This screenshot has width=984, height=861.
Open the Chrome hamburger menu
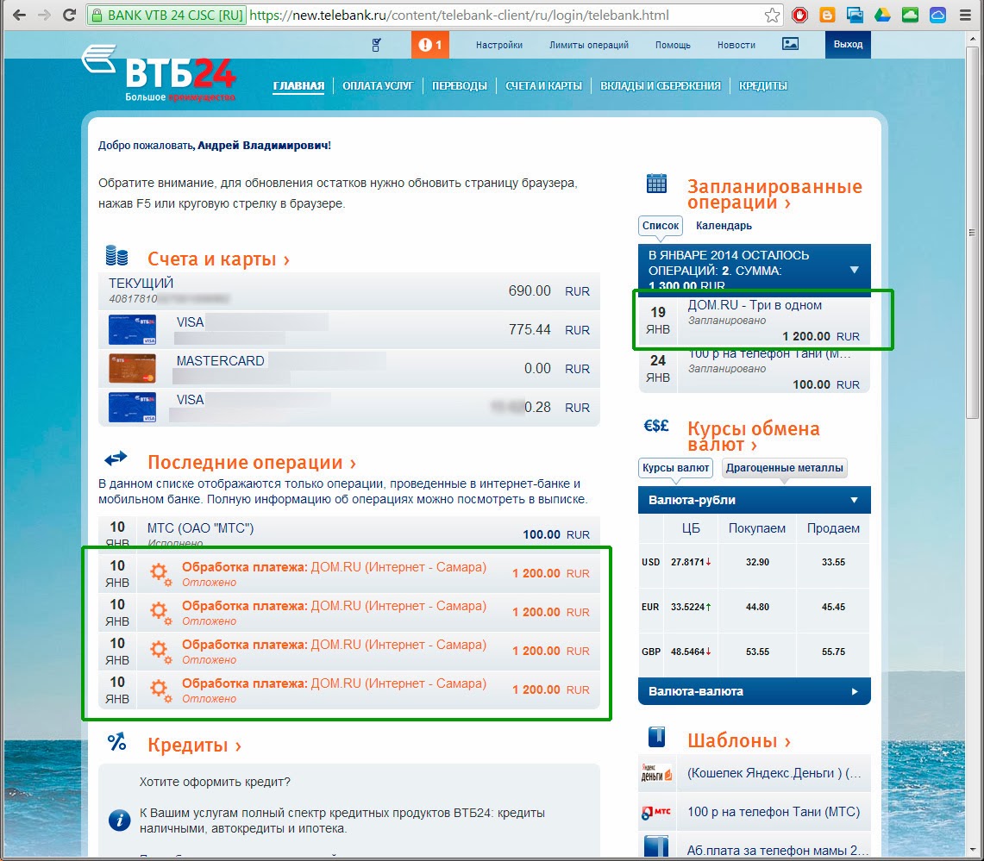[x=965, y=15]
